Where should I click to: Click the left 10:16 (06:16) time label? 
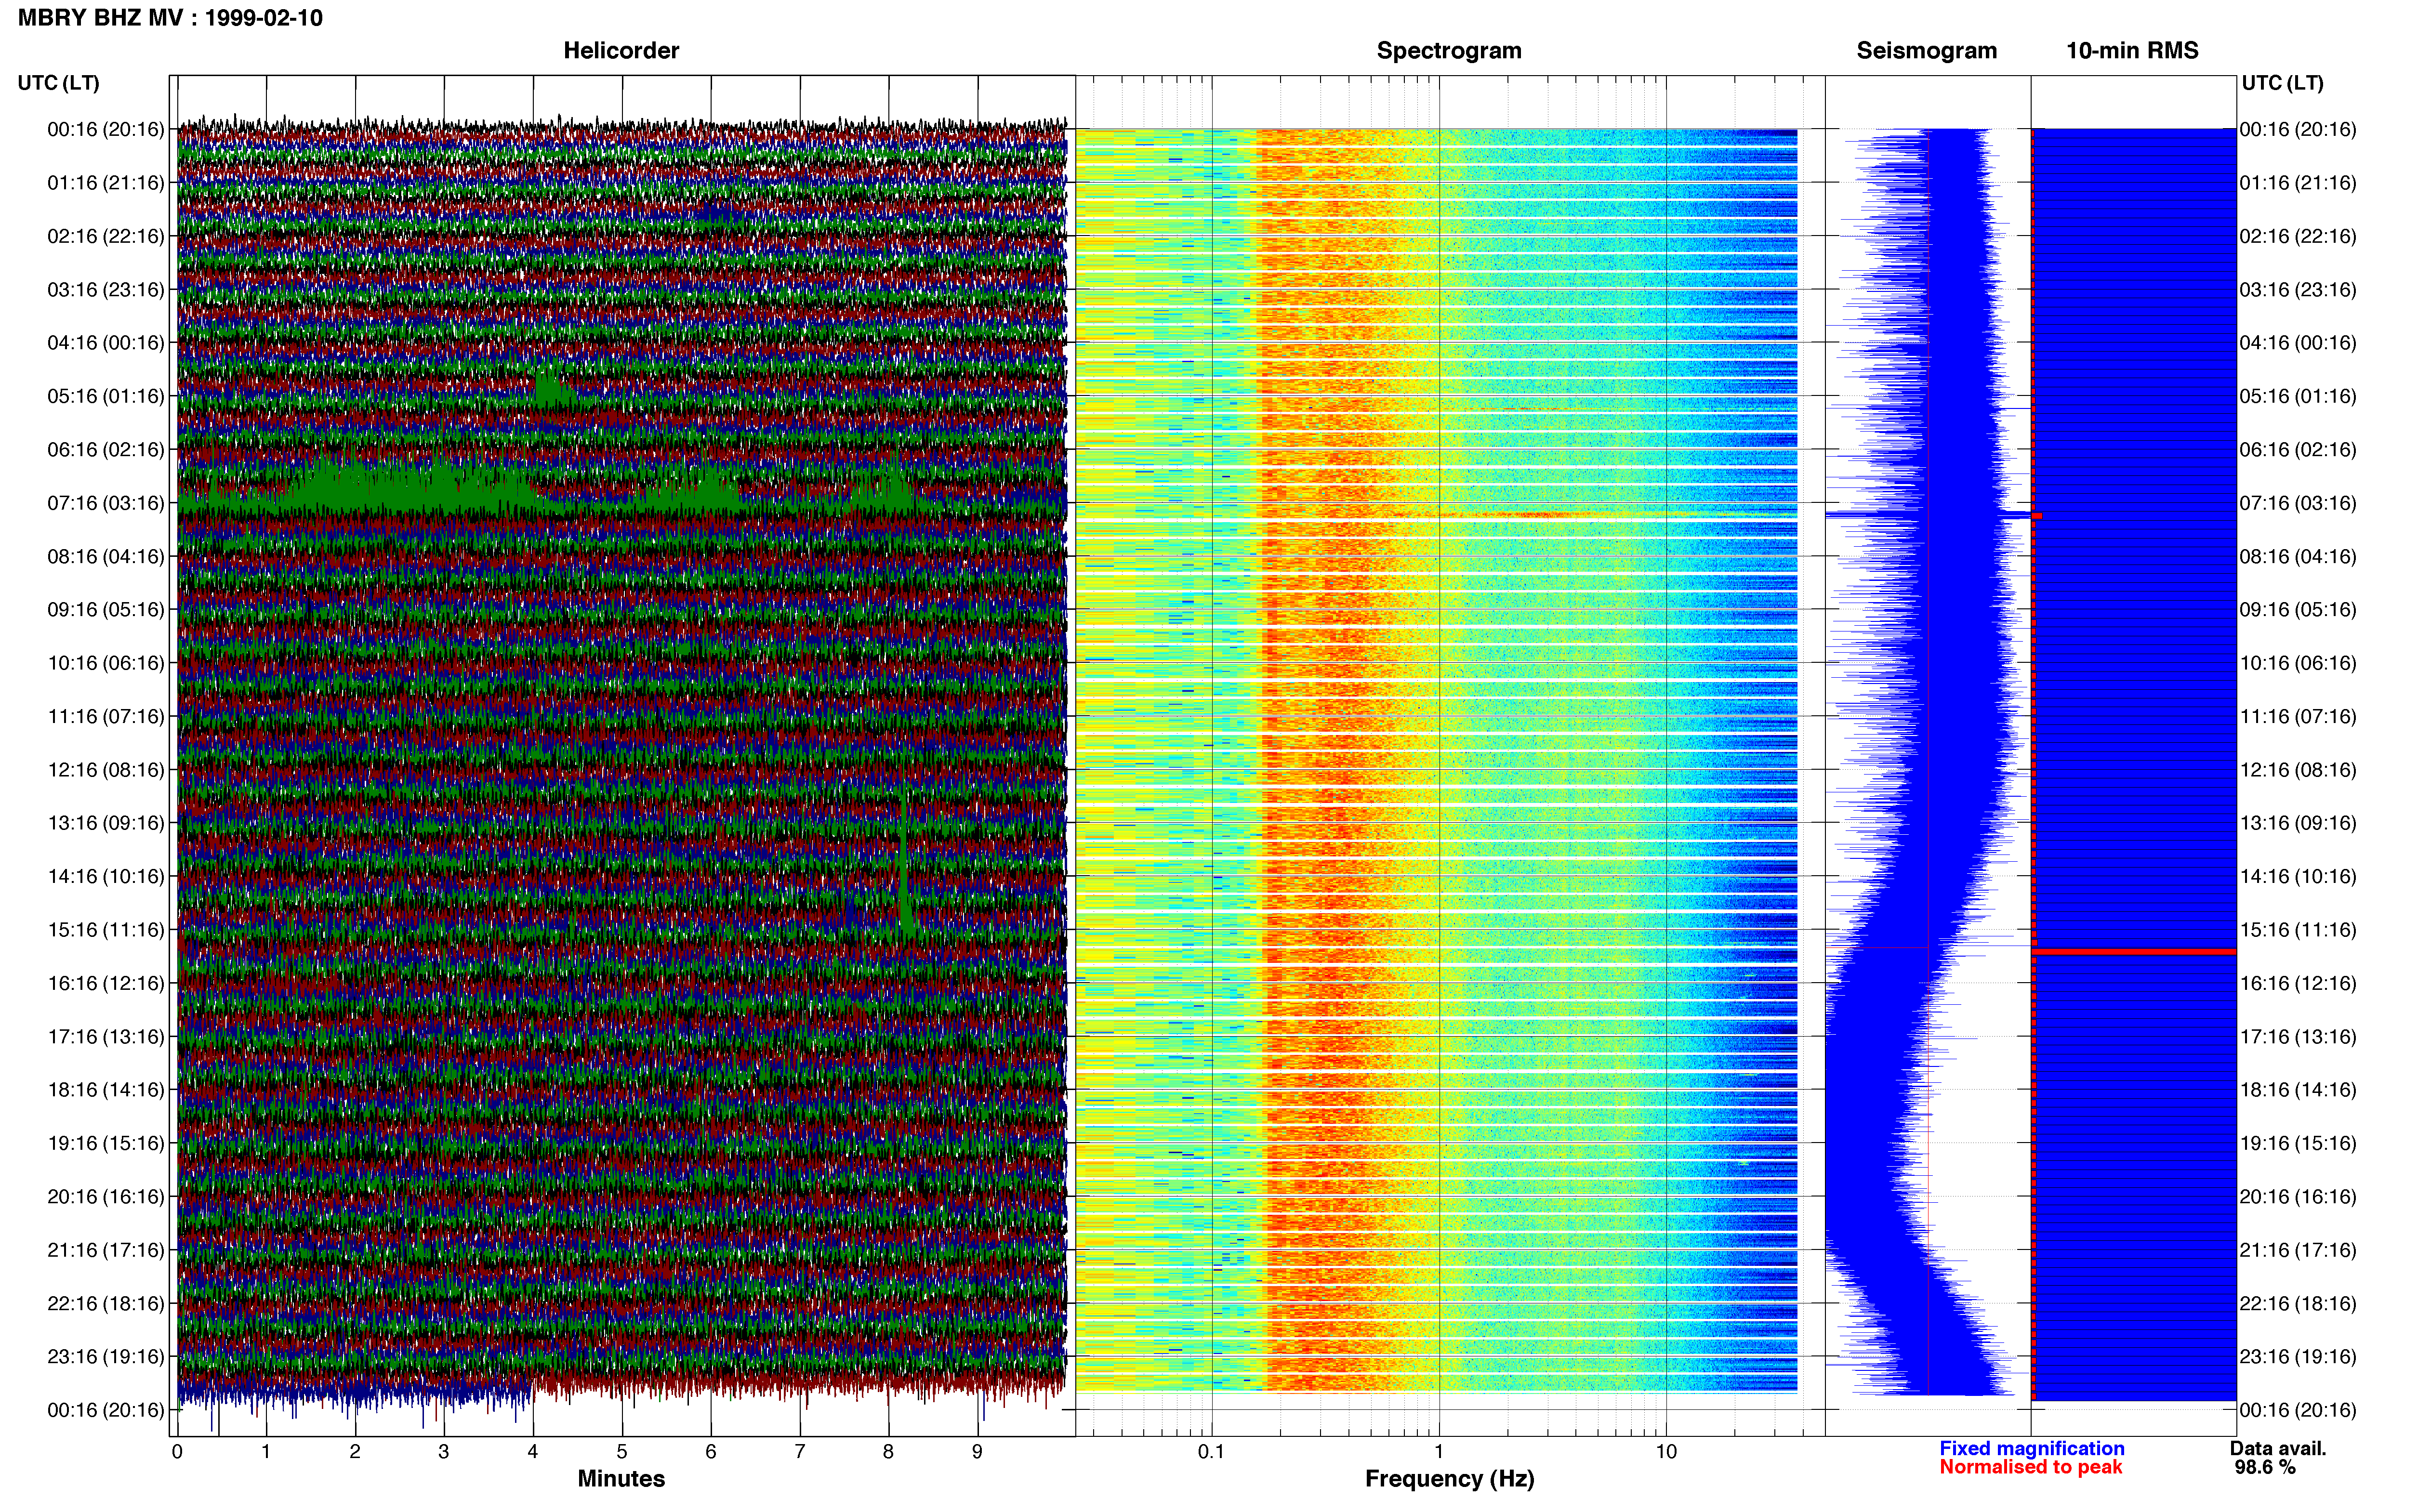(x=106, y=663)
